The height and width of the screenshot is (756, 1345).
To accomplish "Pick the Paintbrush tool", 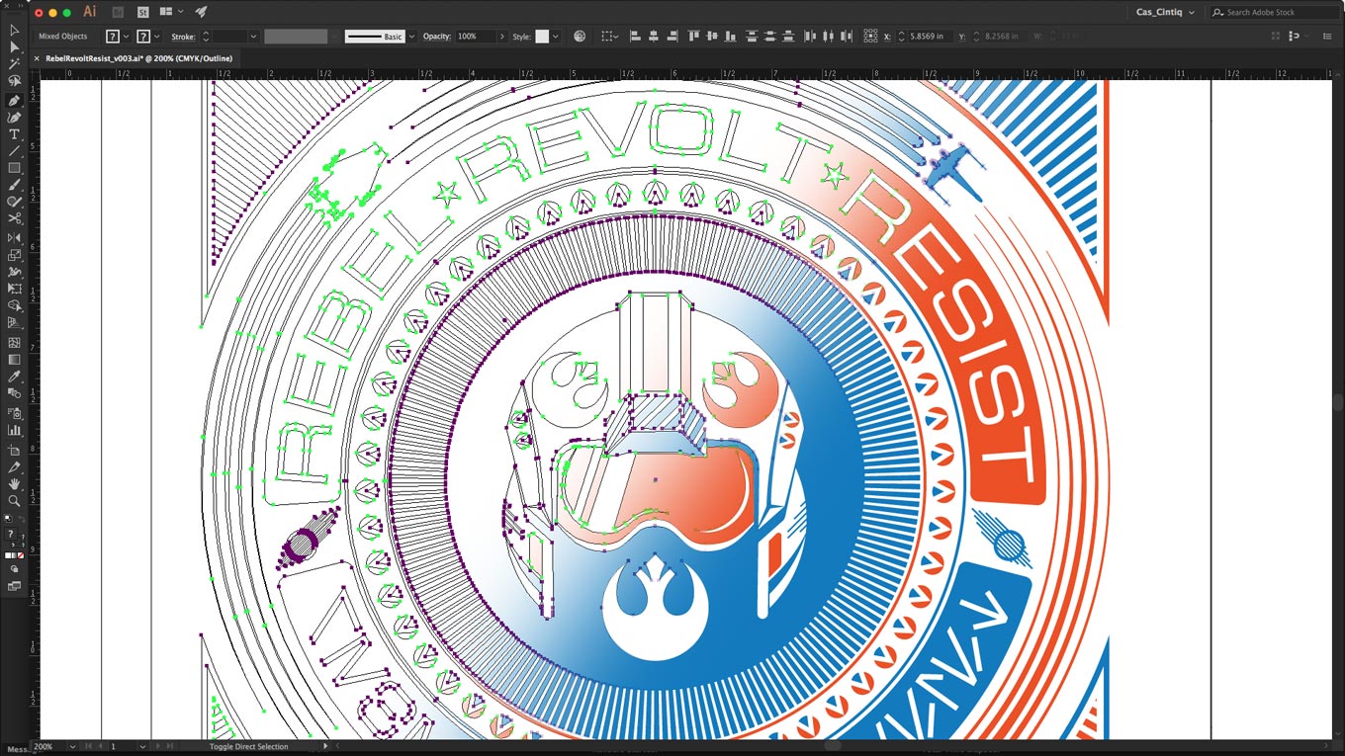I will 14,185.
